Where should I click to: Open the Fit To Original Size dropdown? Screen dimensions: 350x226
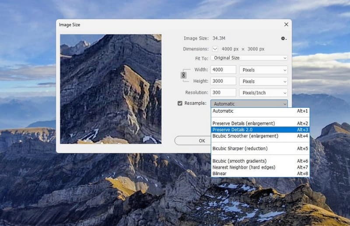click(249, 58)
